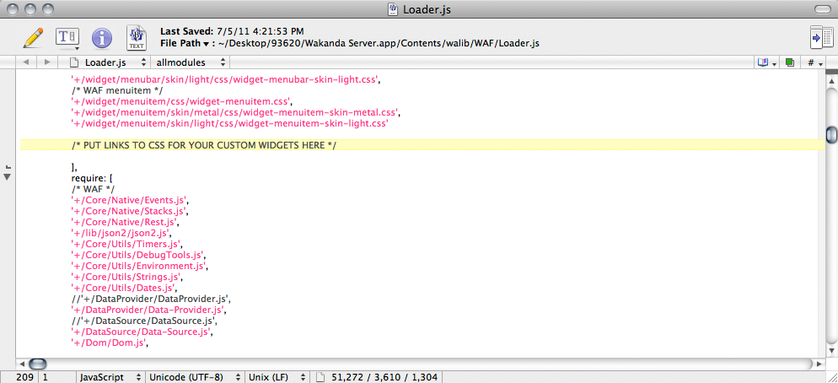This screenshot has width=838, height=383.
Task: Click the TEXT document file icon
Action: coord(136,37)
